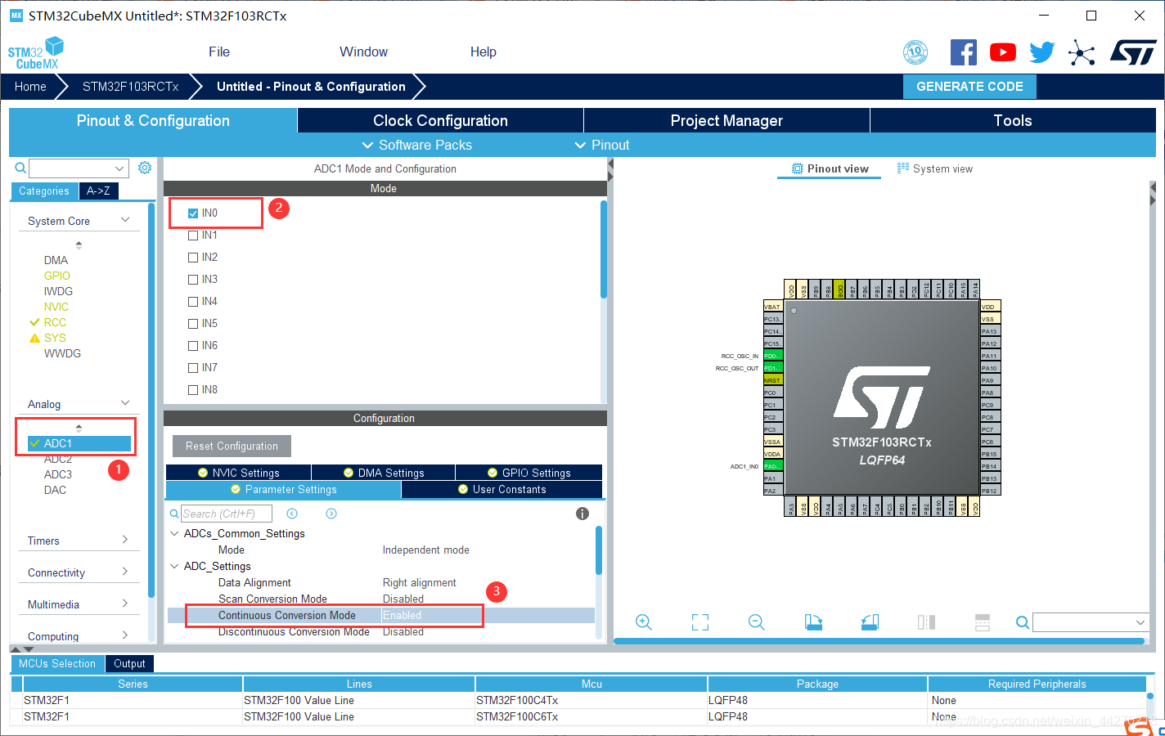The image size is (1165, 736).
Task: Rotate chip view counter-clockwise
Action: click(870, 622)
